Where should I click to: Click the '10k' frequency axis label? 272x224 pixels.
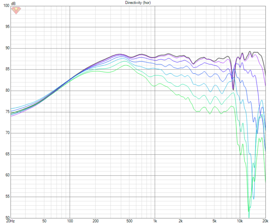[x=240, y=221]
